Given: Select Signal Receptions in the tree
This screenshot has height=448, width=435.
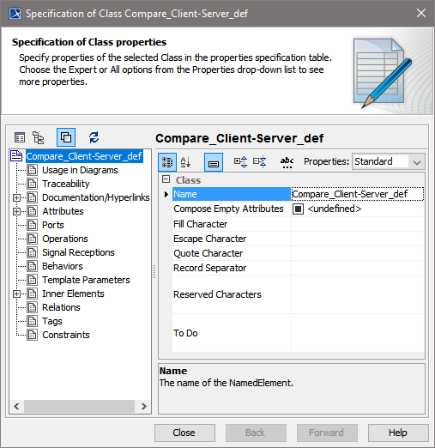Looking at the screenshot, I should [x=78, y=252].
